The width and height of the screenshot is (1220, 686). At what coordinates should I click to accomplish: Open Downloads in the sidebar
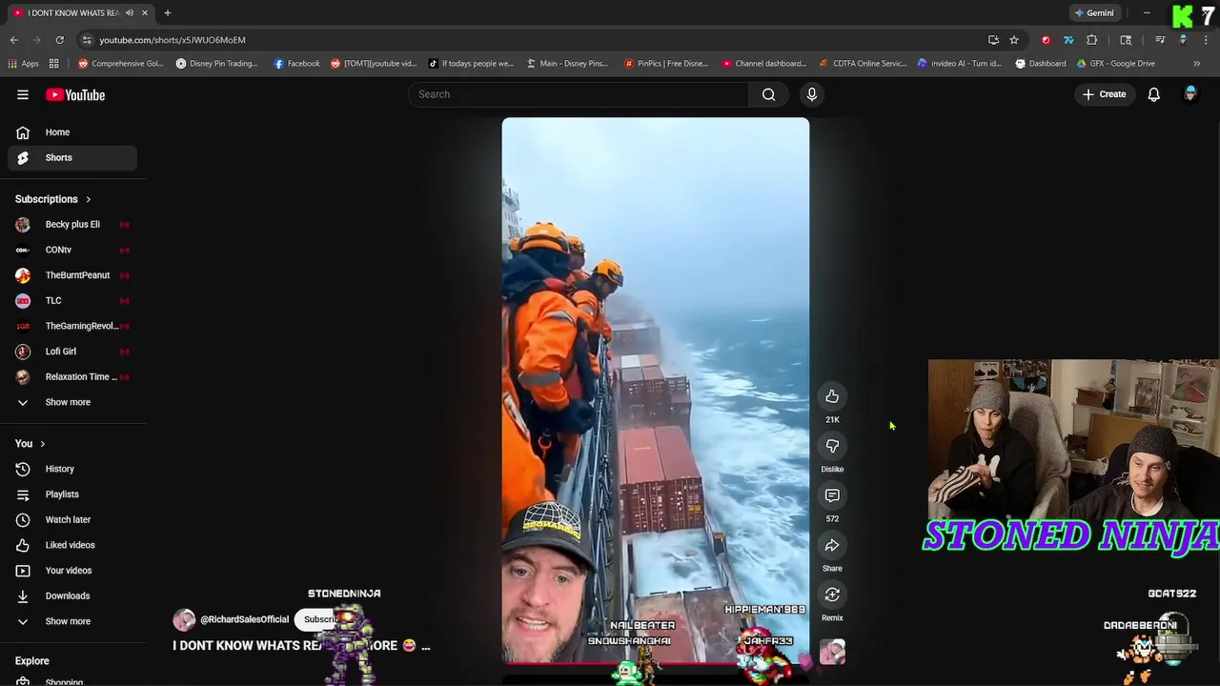coord(72,595)
